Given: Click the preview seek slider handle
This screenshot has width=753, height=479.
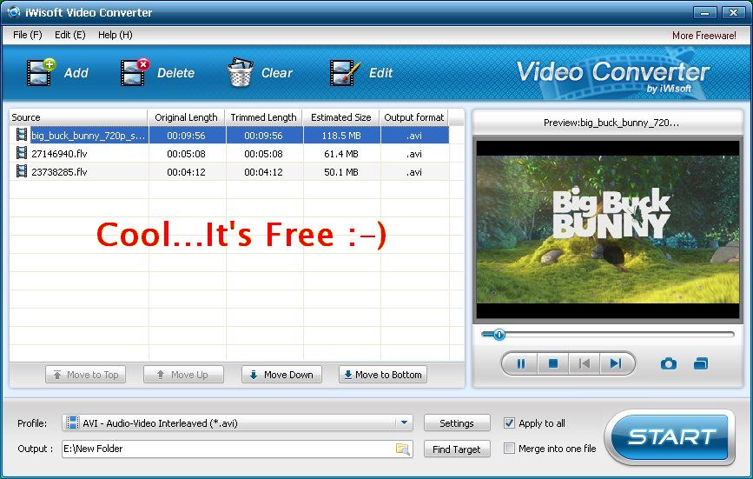Looking at the screenshot, I should tap(499, 335).
